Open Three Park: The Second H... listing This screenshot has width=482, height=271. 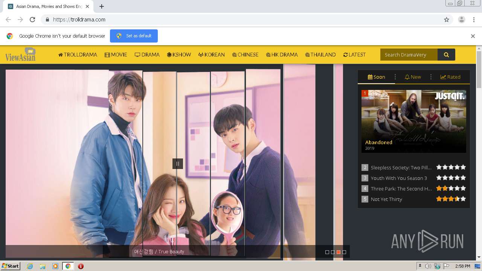(401, 189)
